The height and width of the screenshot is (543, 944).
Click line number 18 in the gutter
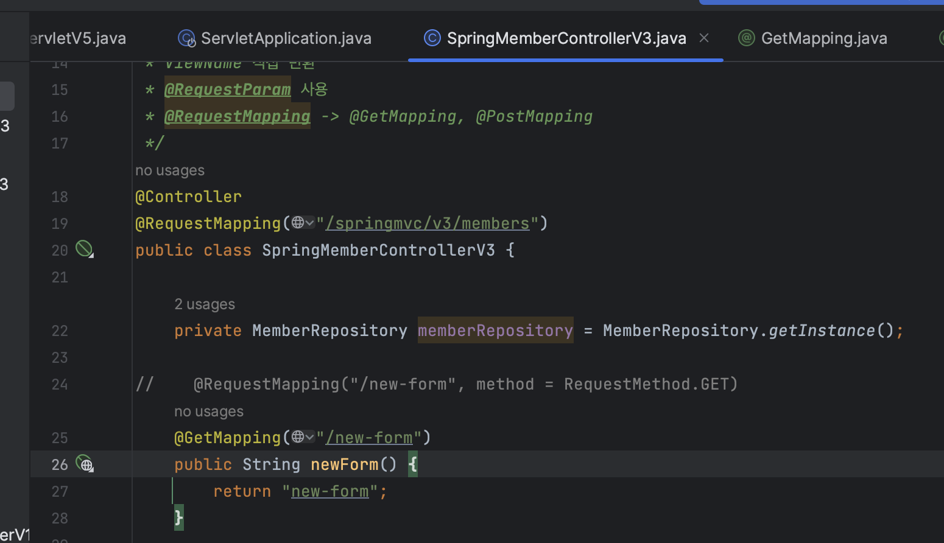[60, 197]
